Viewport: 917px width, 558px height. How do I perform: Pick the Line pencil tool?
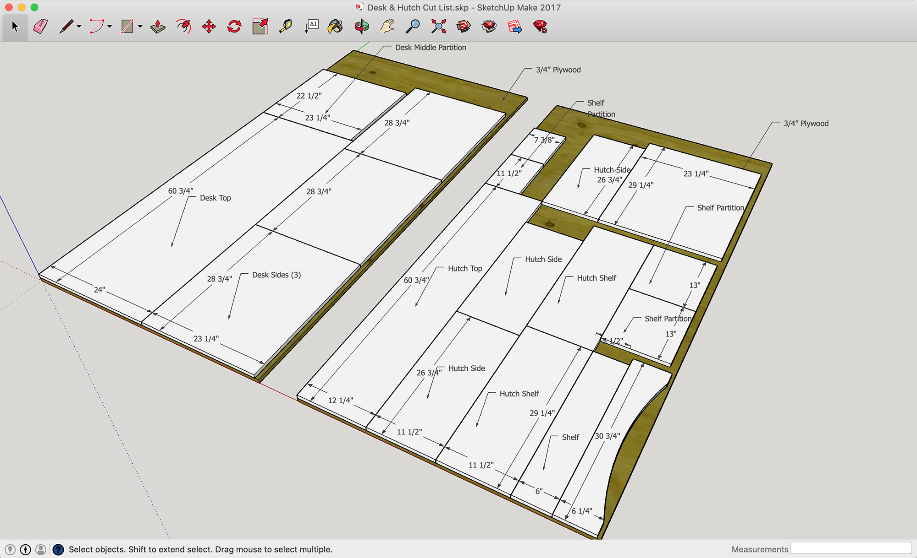point(66,27)
